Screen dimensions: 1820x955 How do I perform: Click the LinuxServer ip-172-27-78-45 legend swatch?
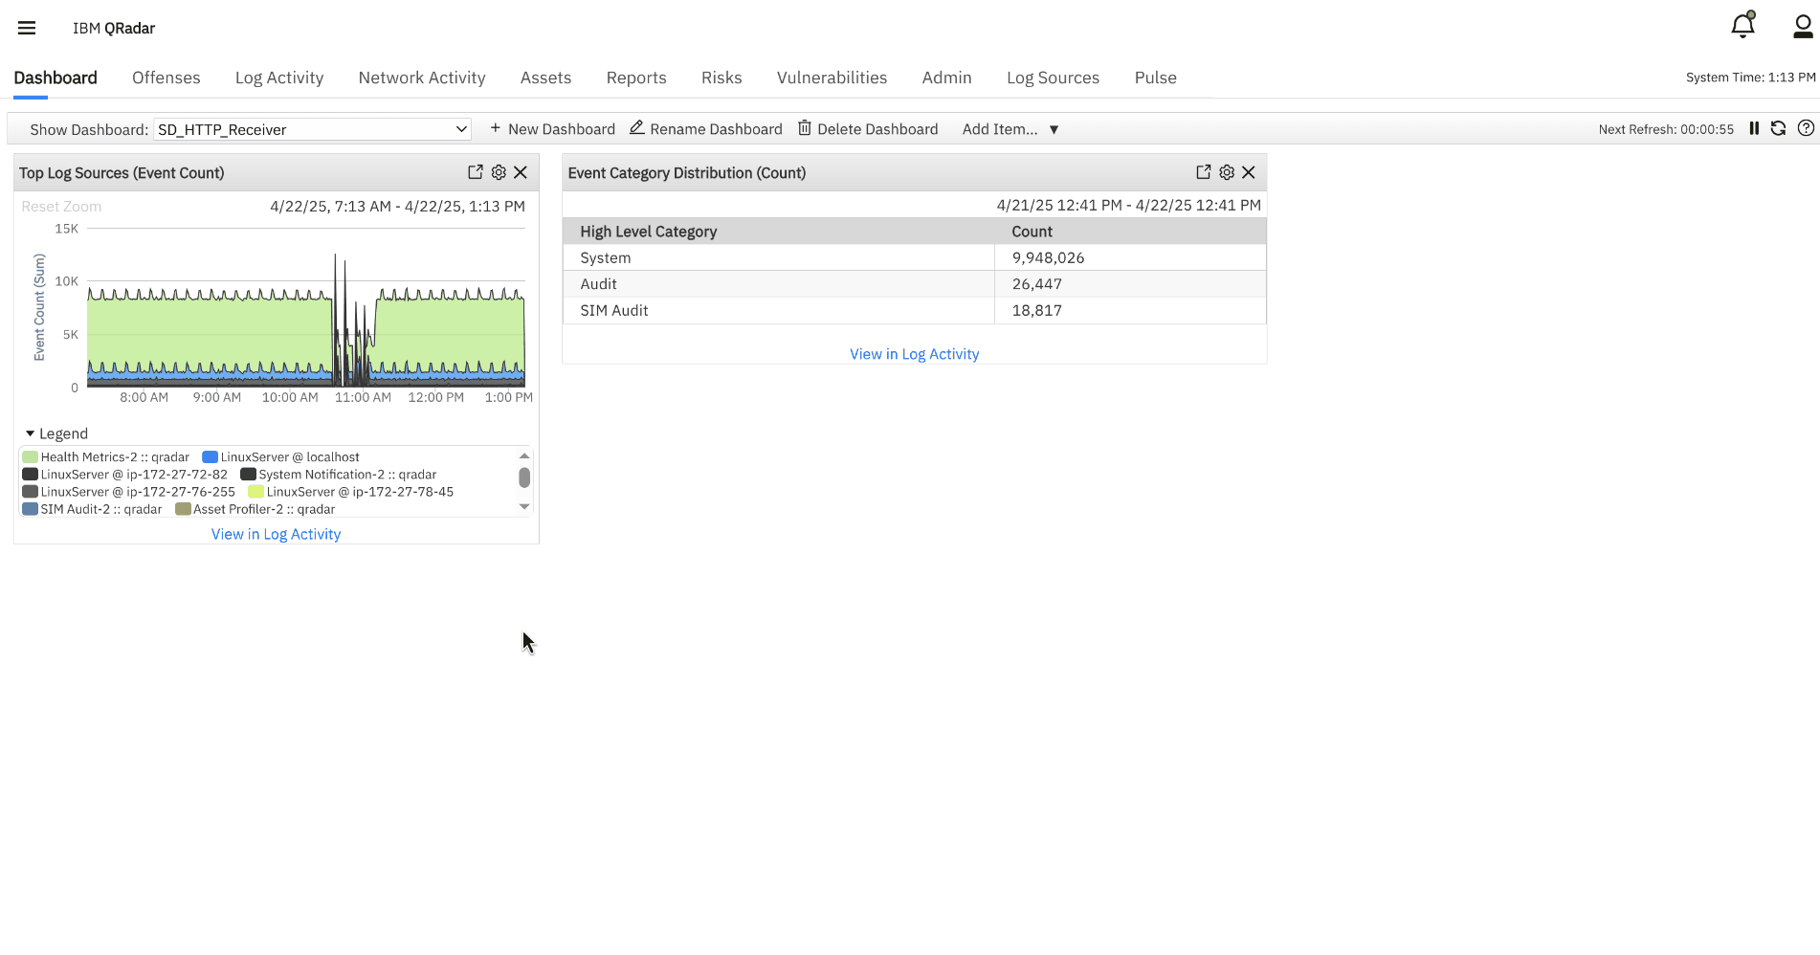(256, 492)
